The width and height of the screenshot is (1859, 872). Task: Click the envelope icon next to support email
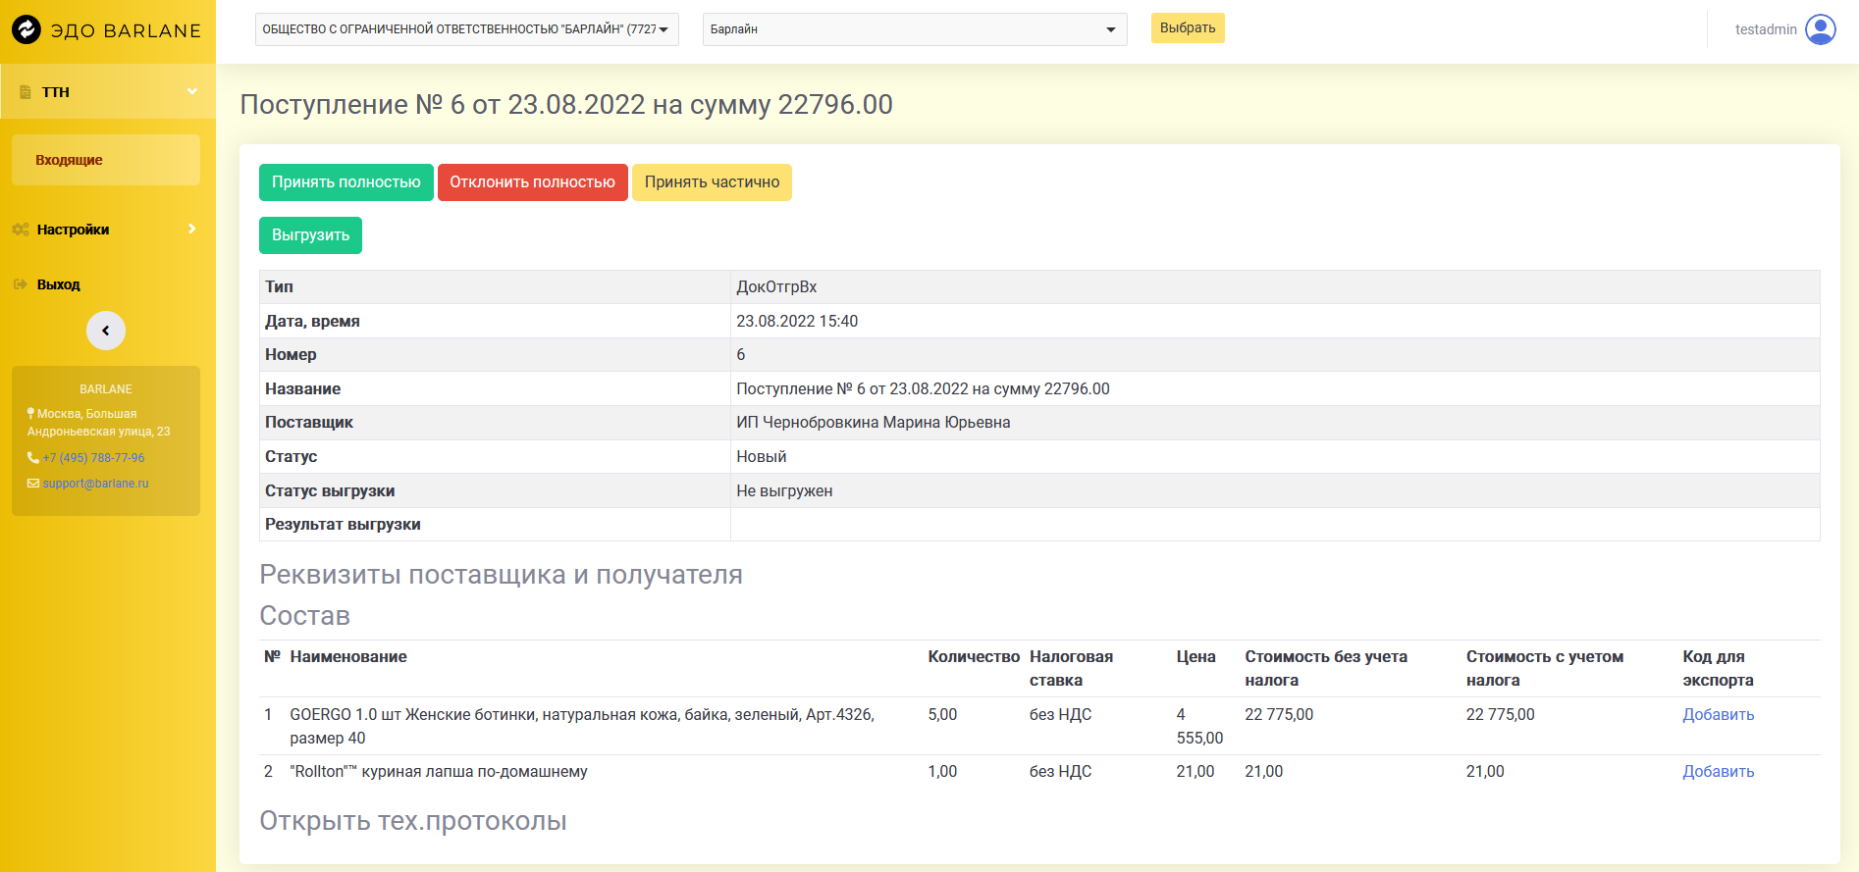tap(33, 484)
